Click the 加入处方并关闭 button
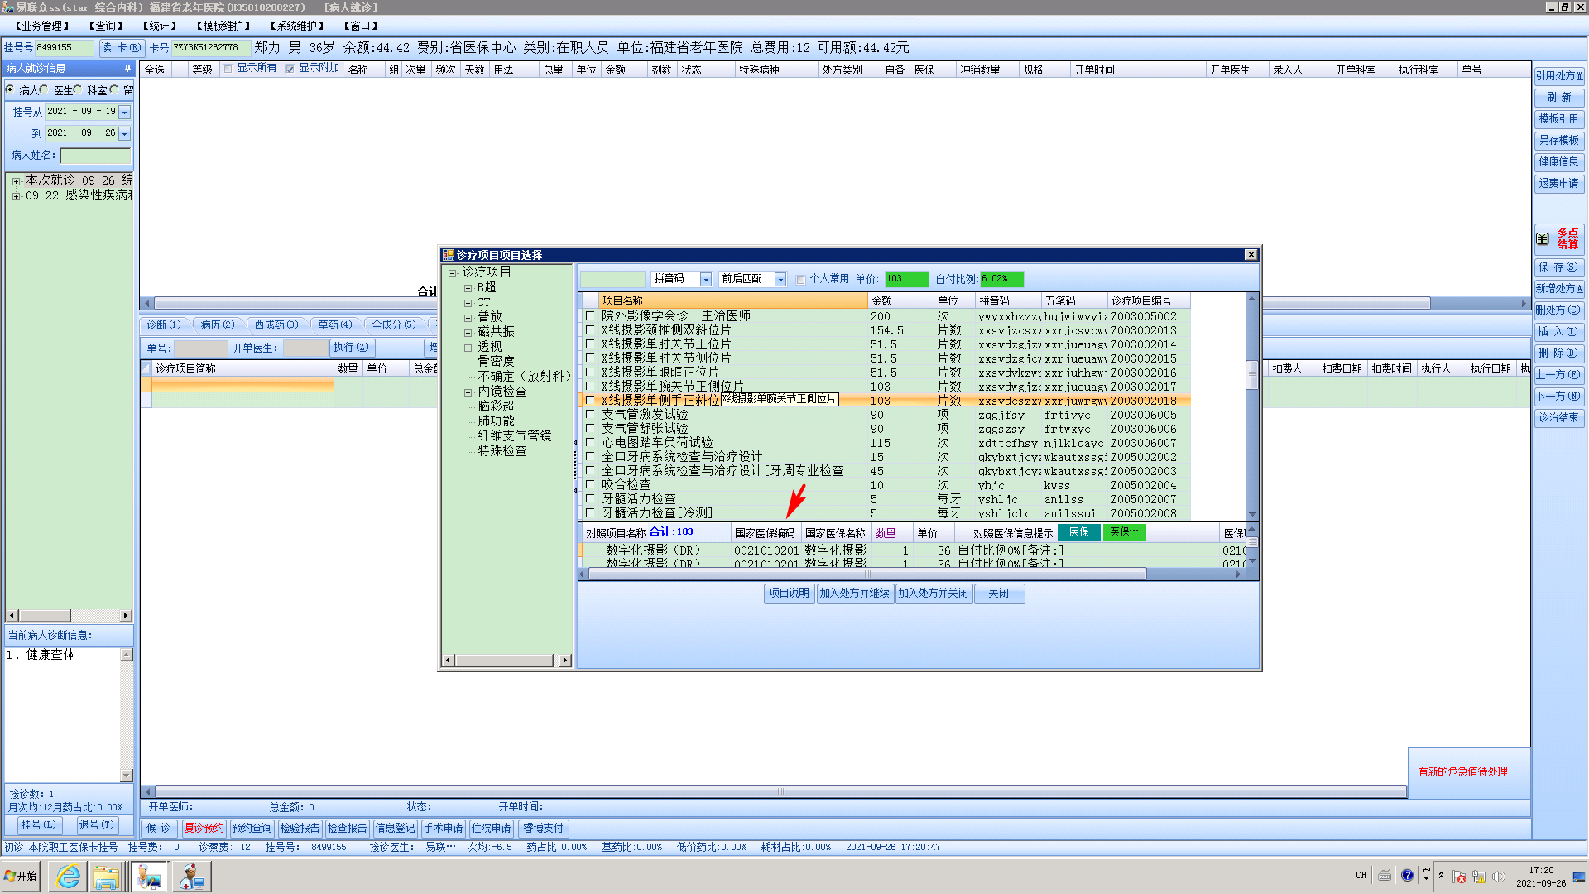This screenshot has width=1589, height=894. (x=933, y=593)
